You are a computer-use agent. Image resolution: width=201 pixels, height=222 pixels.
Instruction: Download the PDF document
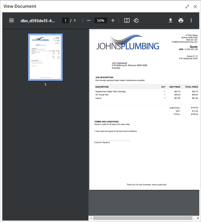pyautogui.click(x=171, y=20)
